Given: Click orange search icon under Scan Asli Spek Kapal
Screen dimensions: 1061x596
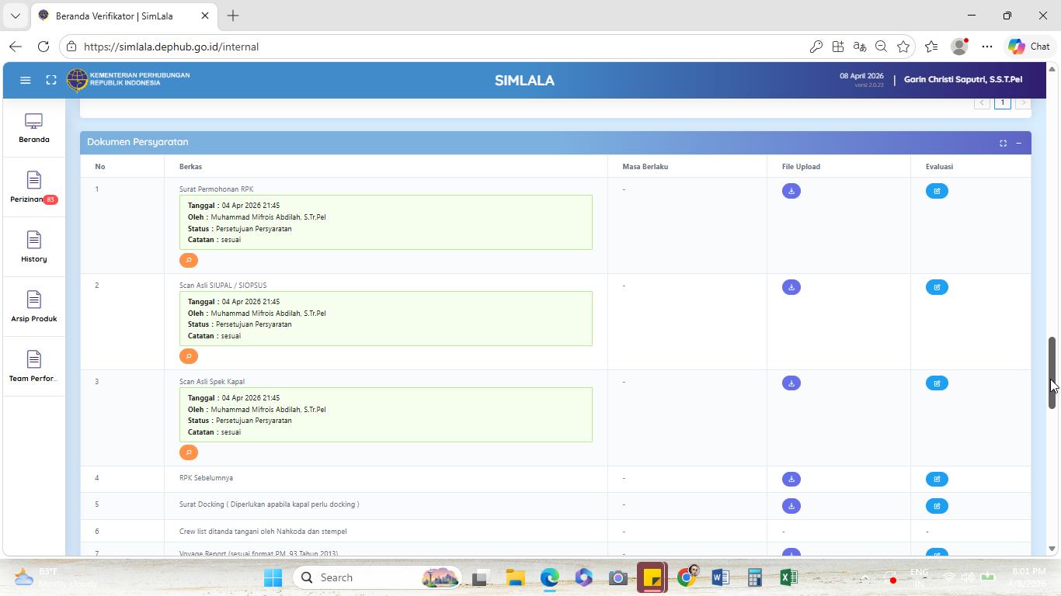Looking at the screenshot, I should pos(188,452).
